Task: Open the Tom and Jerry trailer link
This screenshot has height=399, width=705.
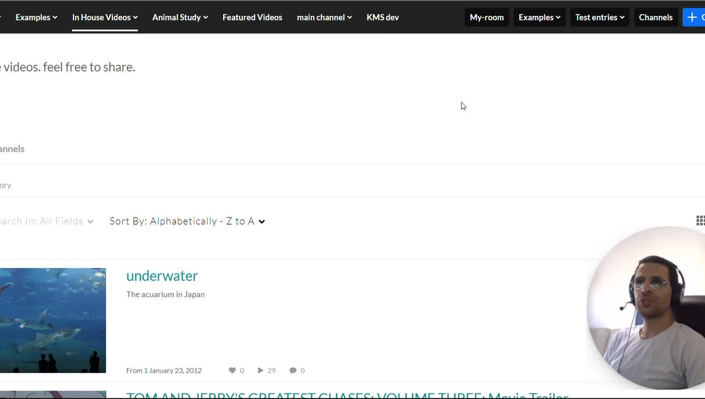Action: coord(347,395)
